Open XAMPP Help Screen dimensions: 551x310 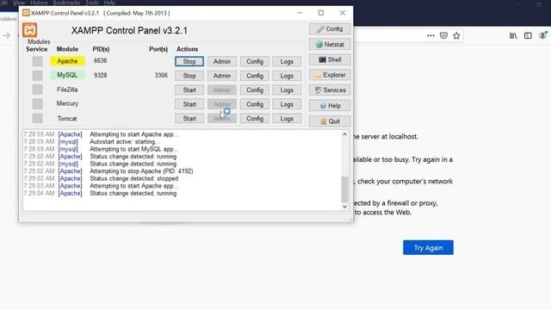tap(330, 105)
